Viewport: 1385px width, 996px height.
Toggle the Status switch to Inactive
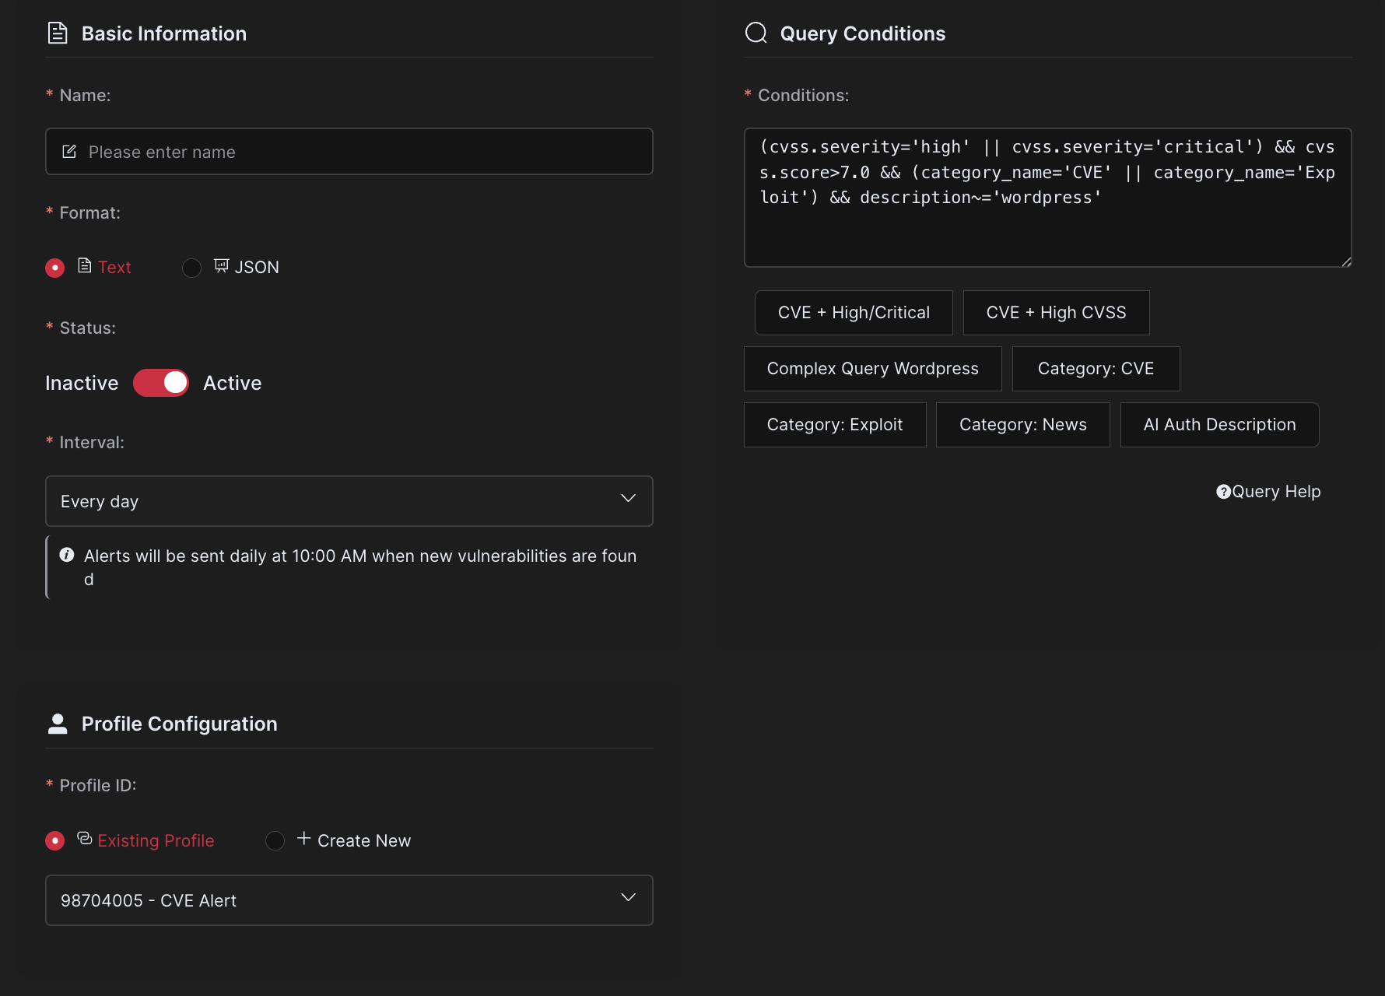(161, 383)
